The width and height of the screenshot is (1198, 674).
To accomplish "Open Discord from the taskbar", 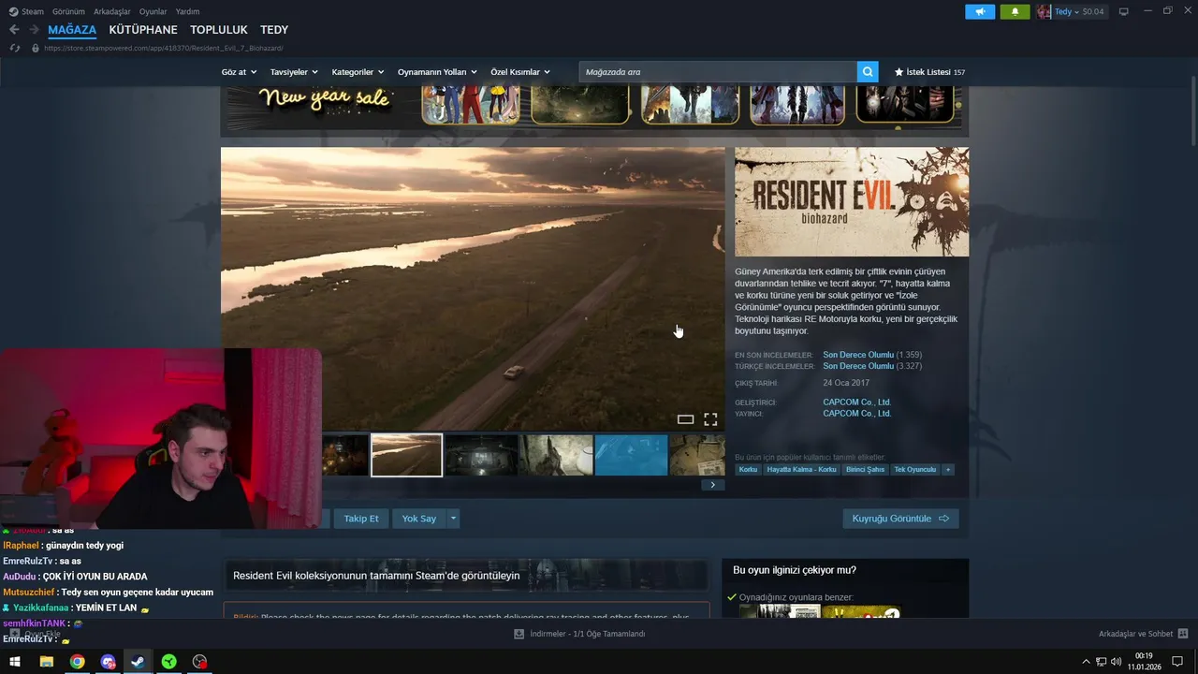I will coord(108,662).
